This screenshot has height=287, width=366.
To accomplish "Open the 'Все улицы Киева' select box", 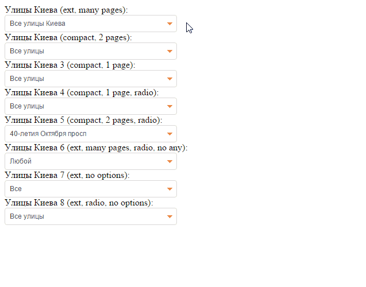I will (86, 24).
